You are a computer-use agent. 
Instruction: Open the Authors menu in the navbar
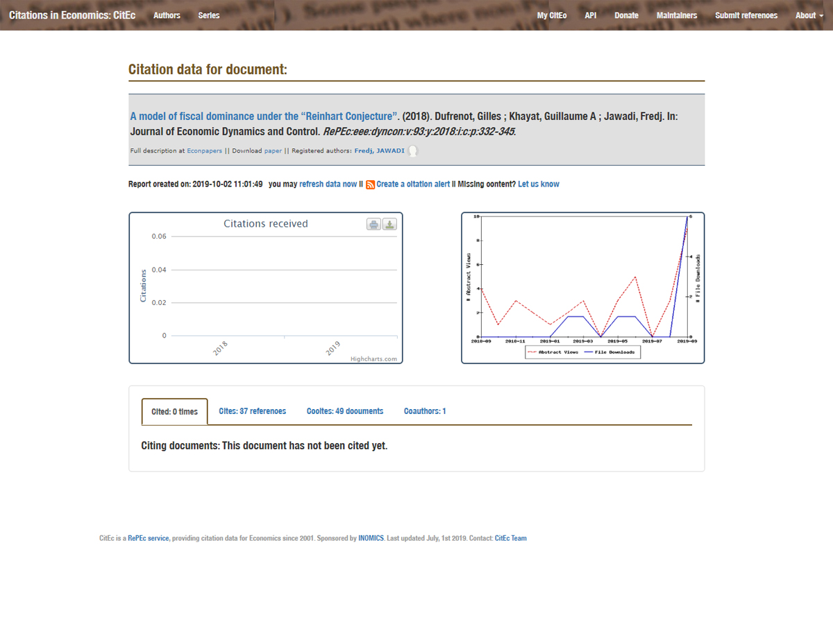click(167, 15)
